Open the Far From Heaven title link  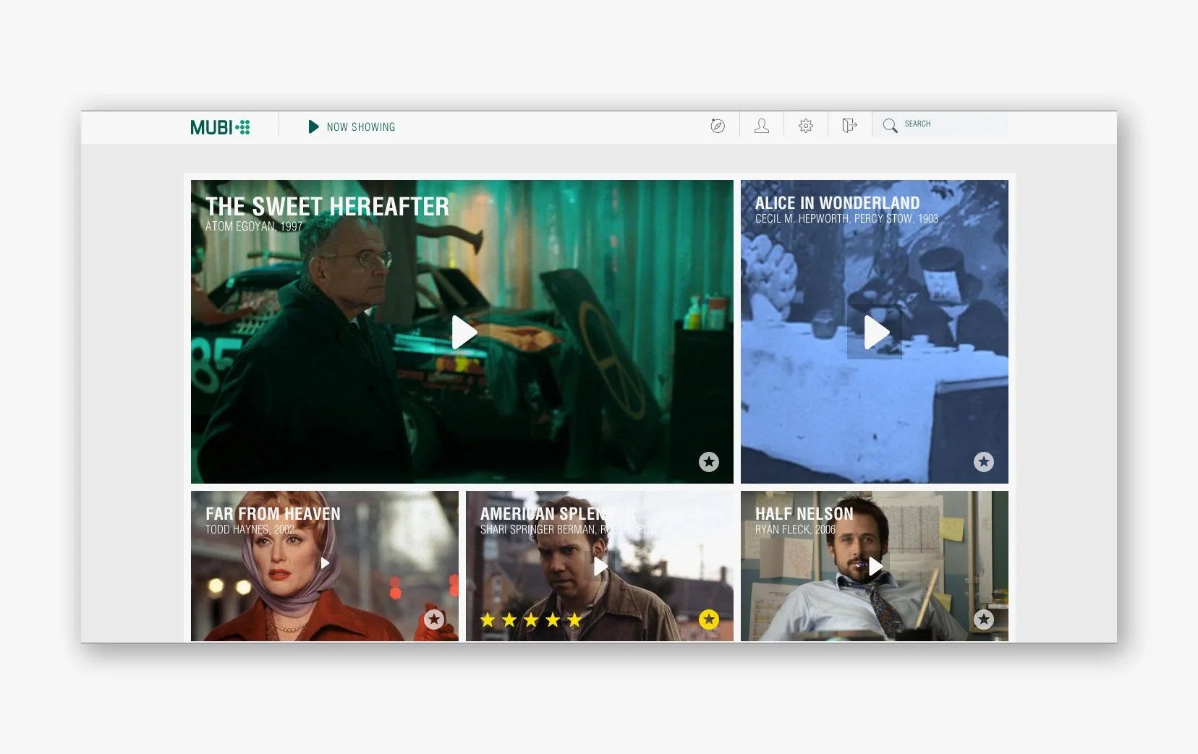273,514
